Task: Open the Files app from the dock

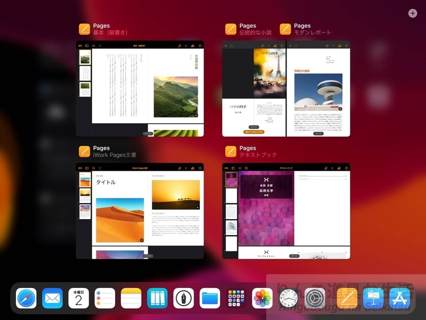Action: tap(210, 298)
